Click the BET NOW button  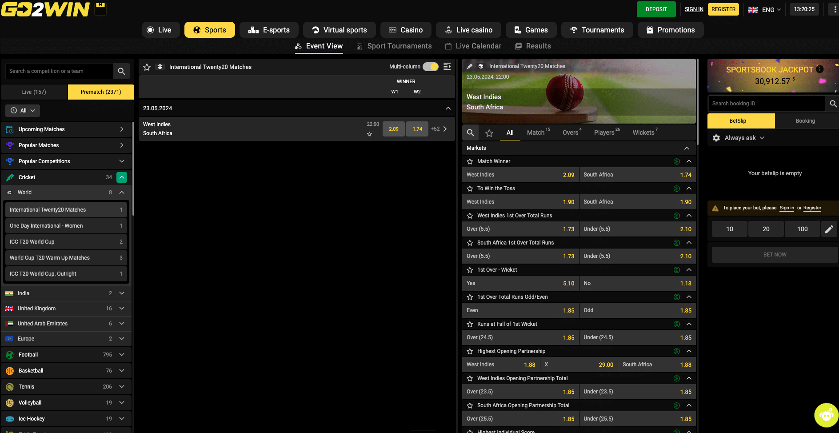pos(775,255)
